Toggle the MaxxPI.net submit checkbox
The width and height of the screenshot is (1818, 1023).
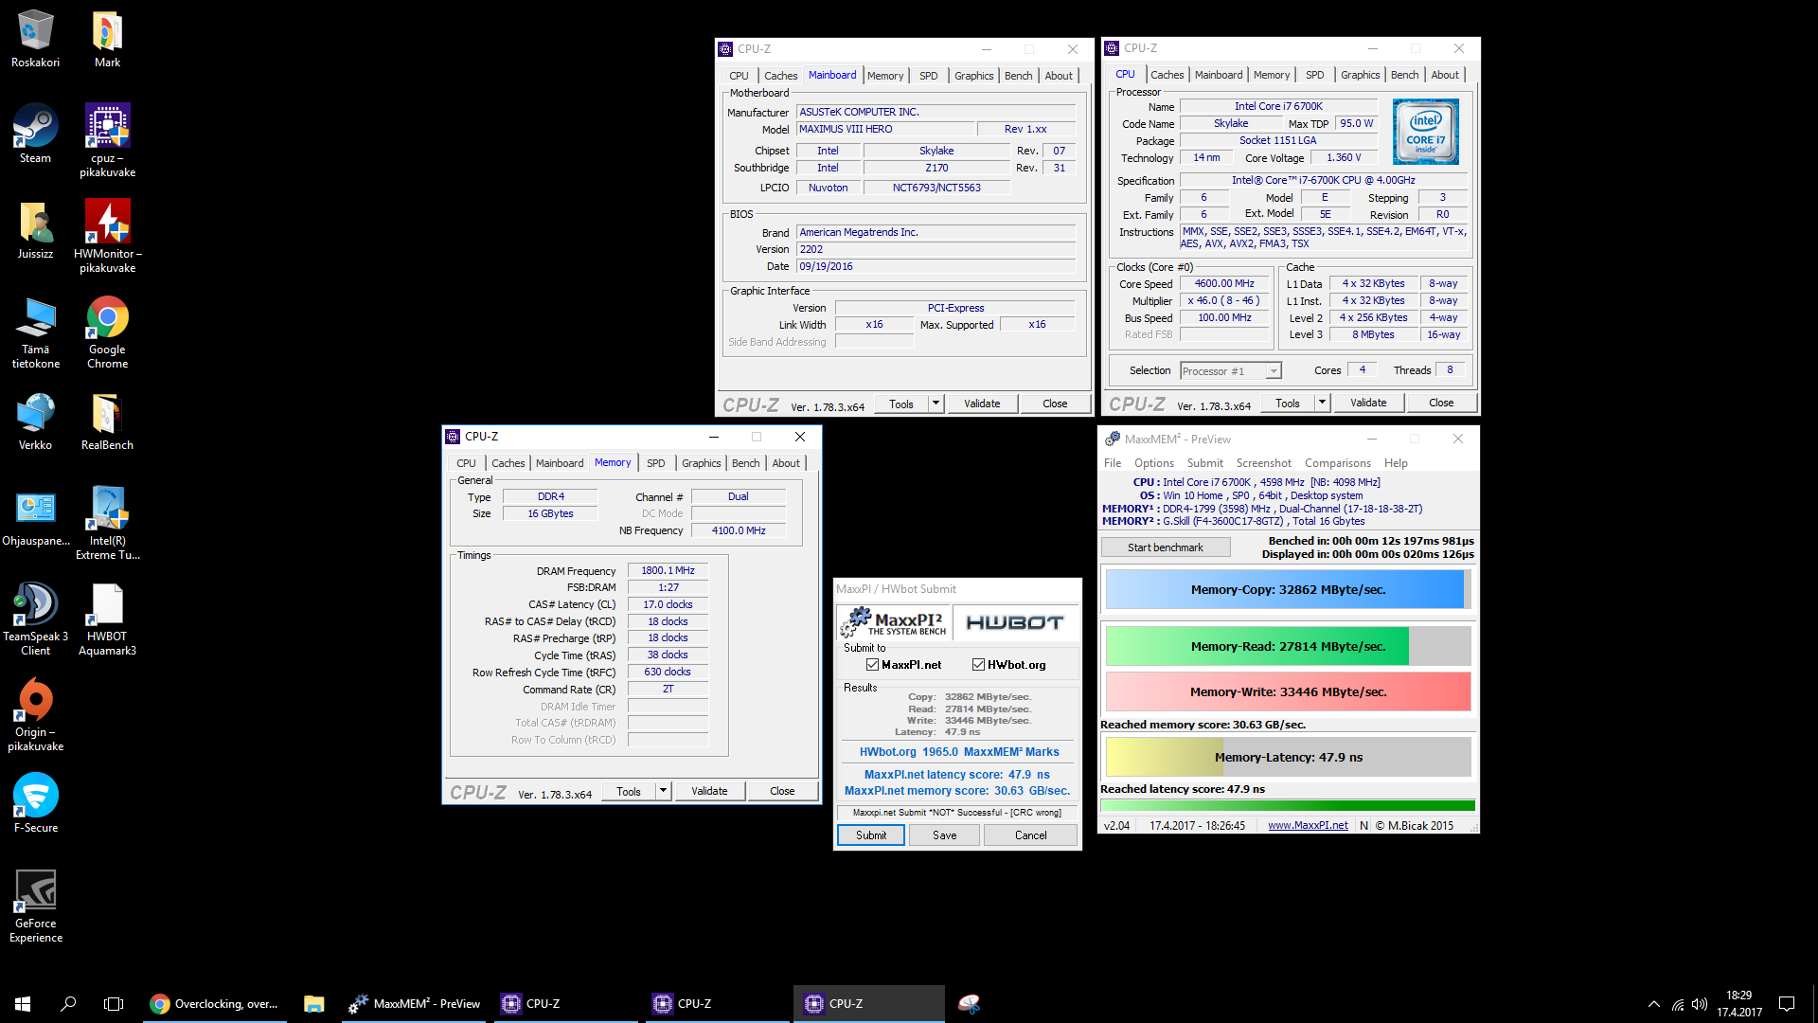pyautogui.click(x=872, y=665)
